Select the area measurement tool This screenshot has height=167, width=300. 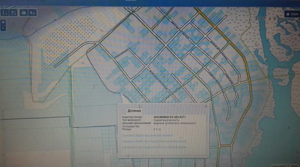14,13
